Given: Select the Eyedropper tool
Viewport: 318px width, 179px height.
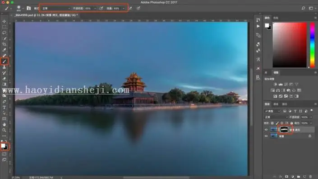Looking at the screenshot, I should pyautogui.click(x=4, y=50).
